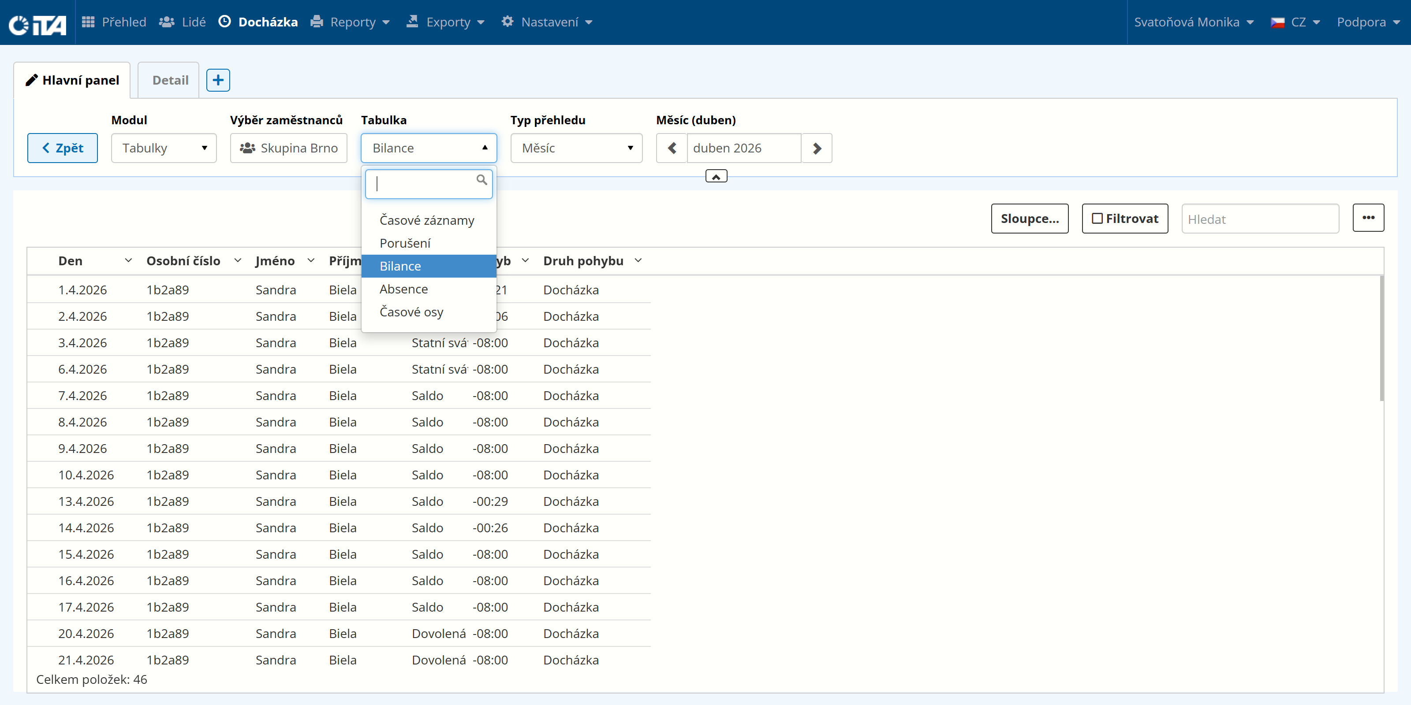The image size is (1411, 705).
Task: Collapse the filter panel with up chevron
Action: pos(716,176)
